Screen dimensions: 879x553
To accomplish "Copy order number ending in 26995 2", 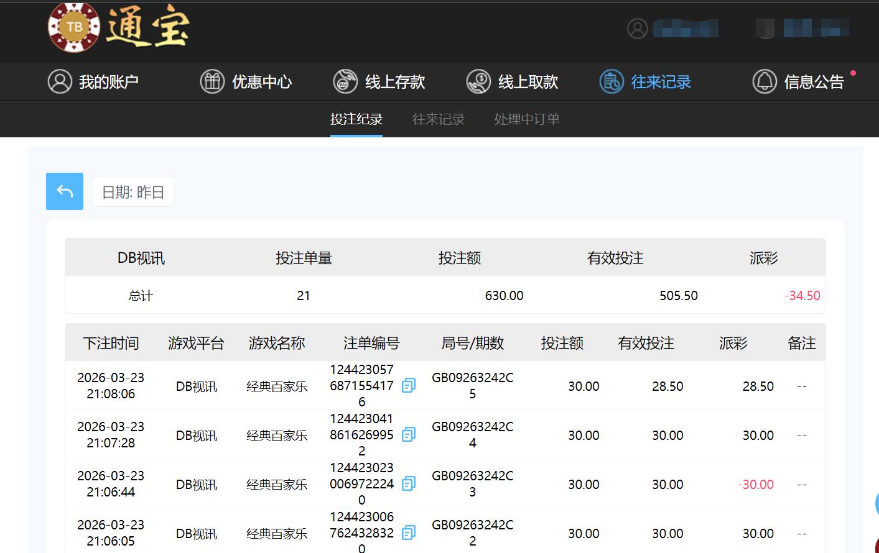I will tap(408, 434).
